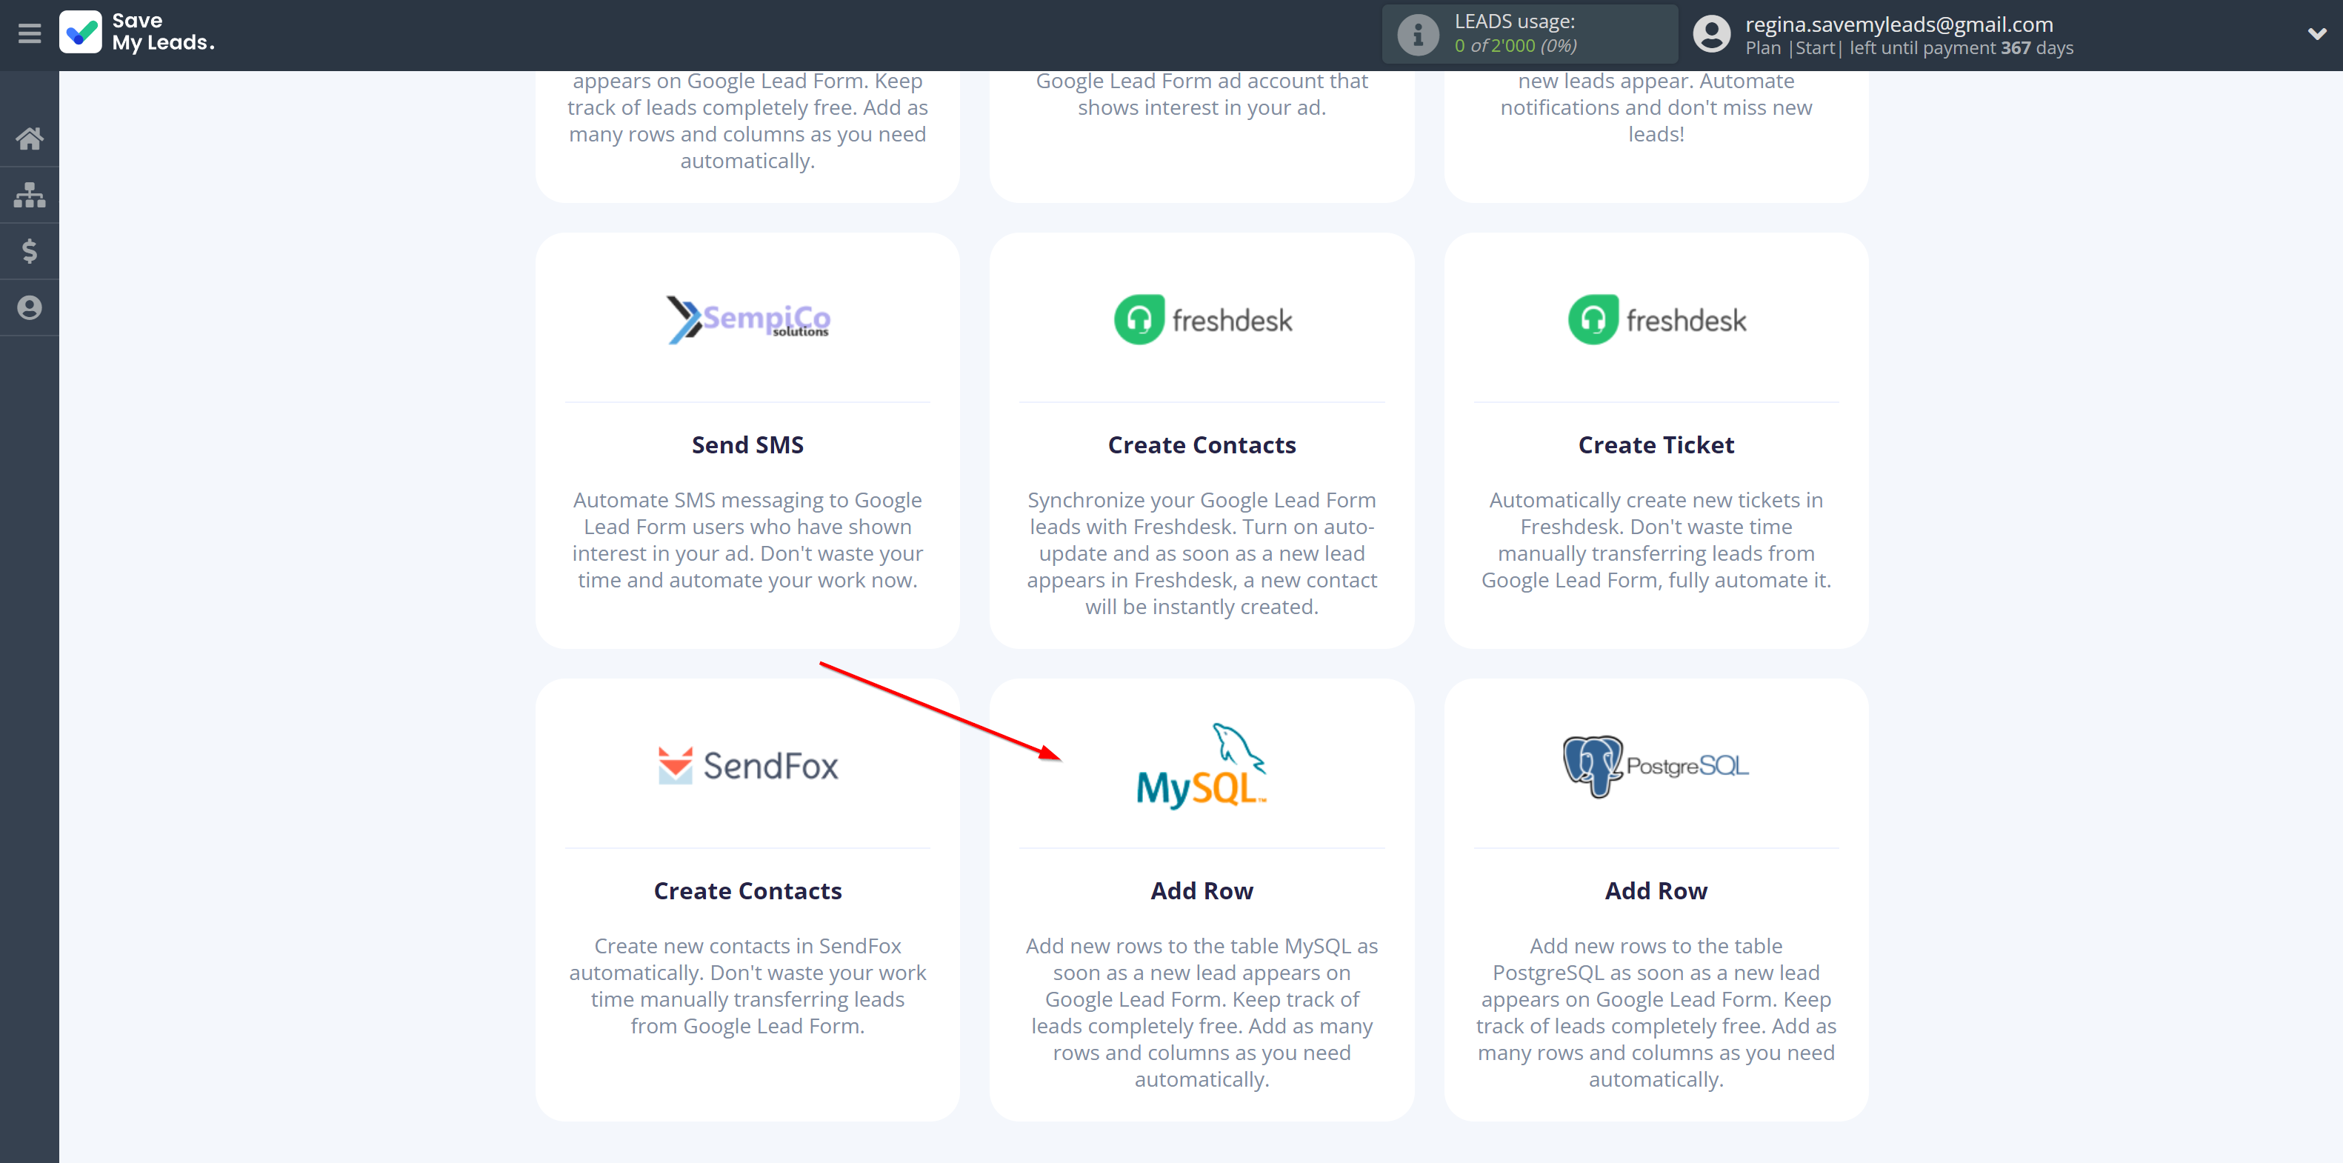
Task: Open PostgreSQL Add Row template title
Action: click(x=1656, y=890)
